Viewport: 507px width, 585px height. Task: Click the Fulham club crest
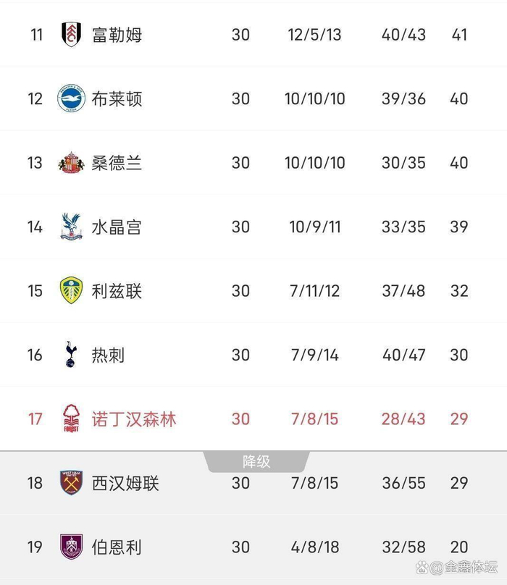(x=72, y=35)
